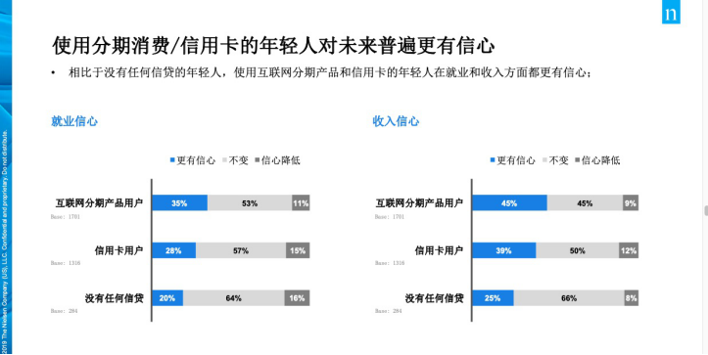Viewport: 708px width, 355px height.
Task: Click the 25% blue bar in 收入信心 chart
Action: 493,297
